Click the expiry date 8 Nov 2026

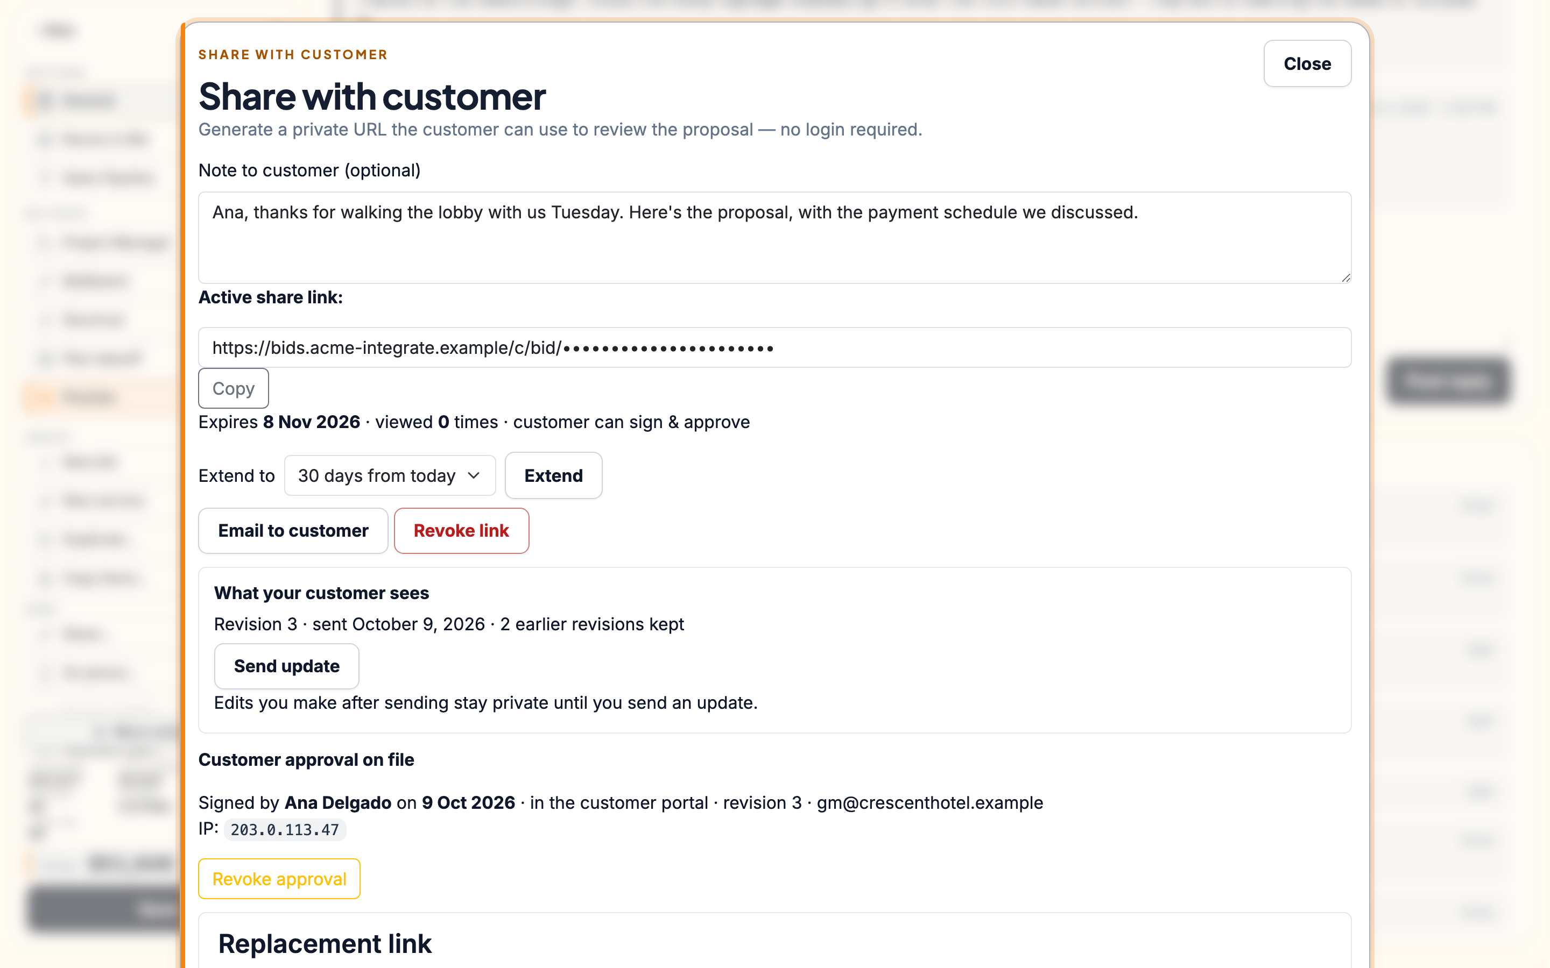coord(311,422)
